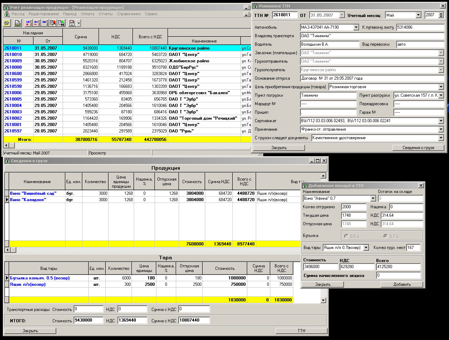Click the Сведения о грузе button
This screenshot has width=449, height=340.
tap(418, 148)
